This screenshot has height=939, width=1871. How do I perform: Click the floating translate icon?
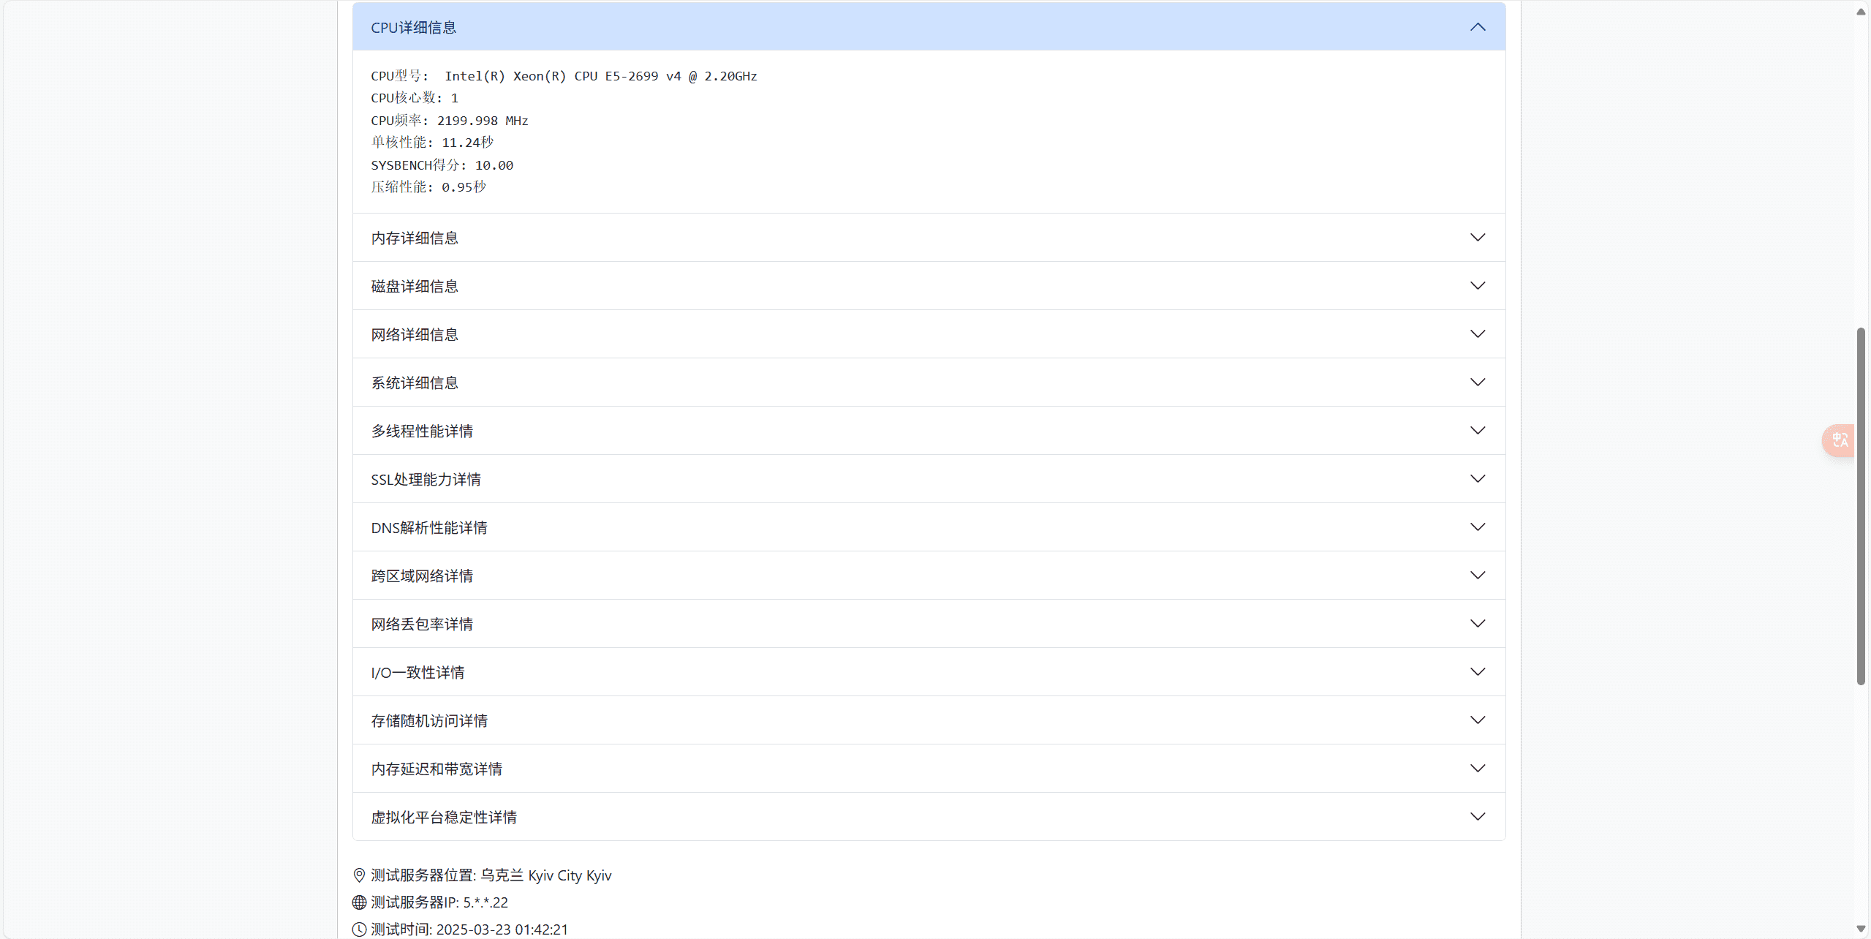1840,440
